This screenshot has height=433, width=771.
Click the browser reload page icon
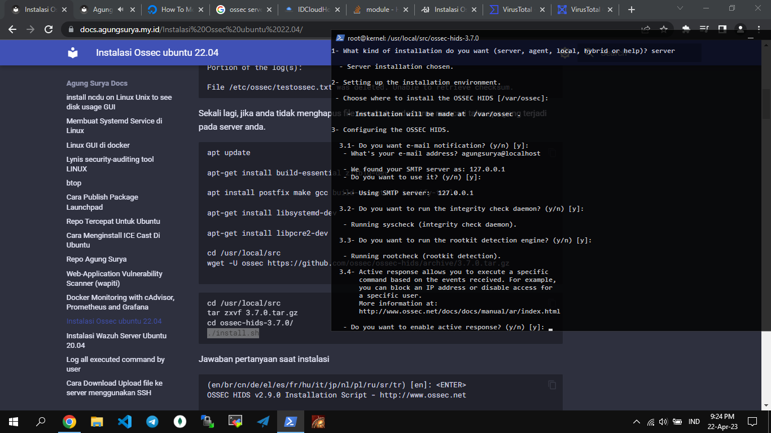click(49, 29)
